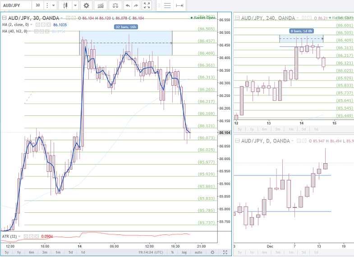Open settings for MA (2, close, 0)
This screenshot has height=257, width=354.
(x=43, y=25)
